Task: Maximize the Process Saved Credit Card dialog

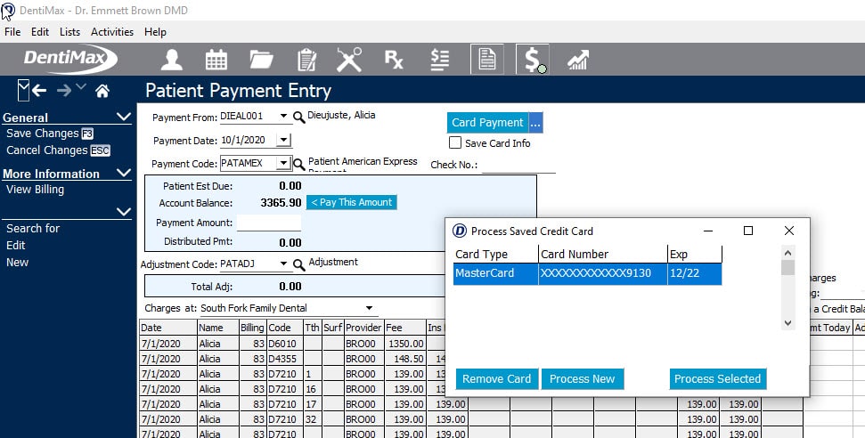Action: tap(748, 231)
